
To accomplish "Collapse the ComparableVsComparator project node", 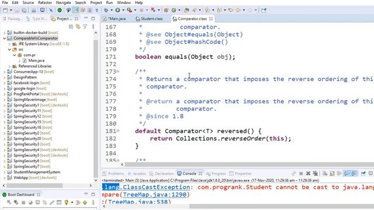I will tap(4, 38).
